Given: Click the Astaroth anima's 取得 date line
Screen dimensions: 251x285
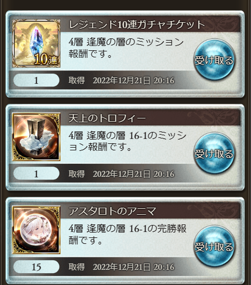Looking at the screenshot, I should 121,267.
